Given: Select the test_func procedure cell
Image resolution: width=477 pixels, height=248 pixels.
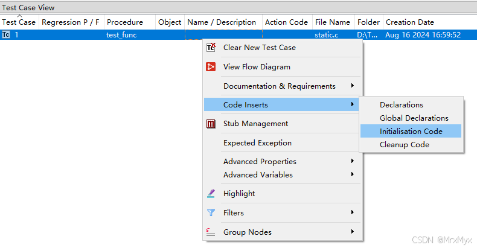Looking at the screenshot, I should click(123, 35).
